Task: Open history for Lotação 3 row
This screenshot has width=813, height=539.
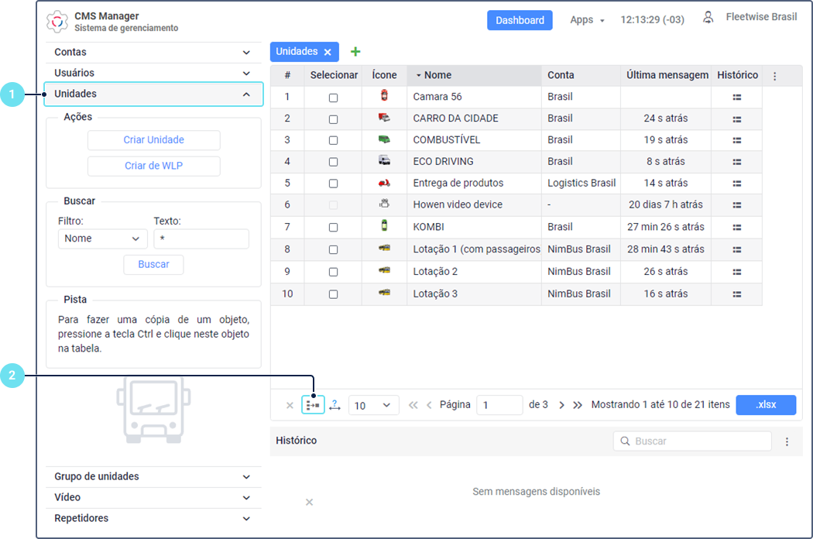Action: click(x=737, y=294)
